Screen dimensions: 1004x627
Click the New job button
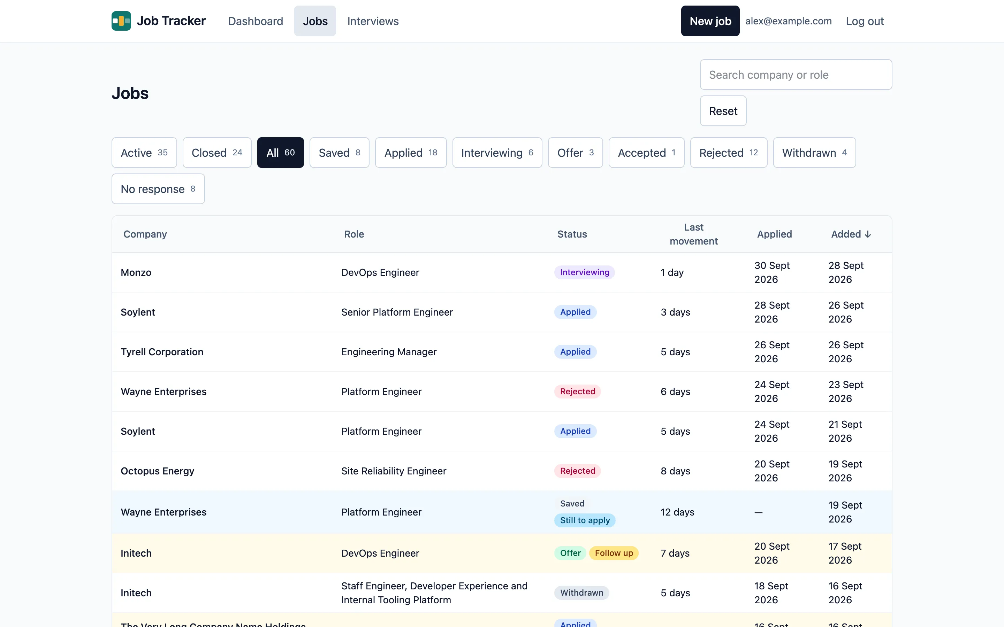[710, 21]
